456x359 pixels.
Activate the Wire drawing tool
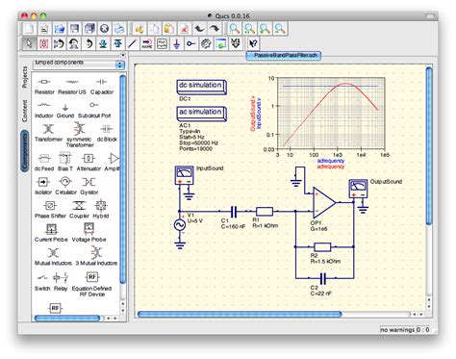pyautogui.click(x=132, y=43)
